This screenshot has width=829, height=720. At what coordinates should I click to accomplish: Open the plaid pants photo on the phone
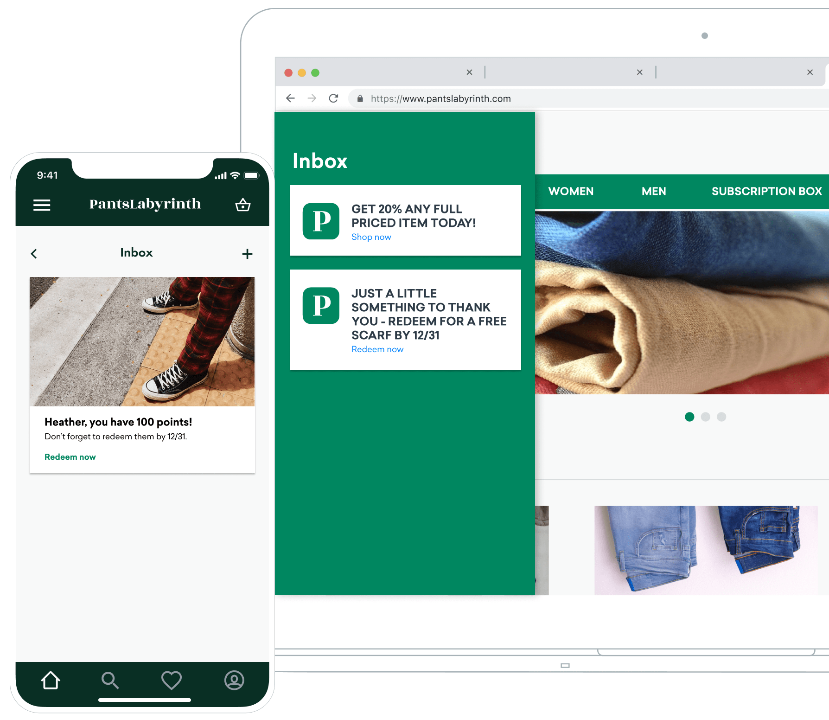[x=142, y=341]
